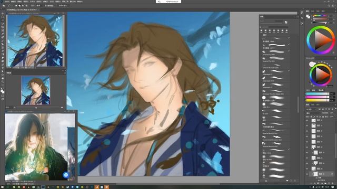Click the lock all icon in Layers panel
The width and height of the screenshot is (337, 189).
coord(323,117)
